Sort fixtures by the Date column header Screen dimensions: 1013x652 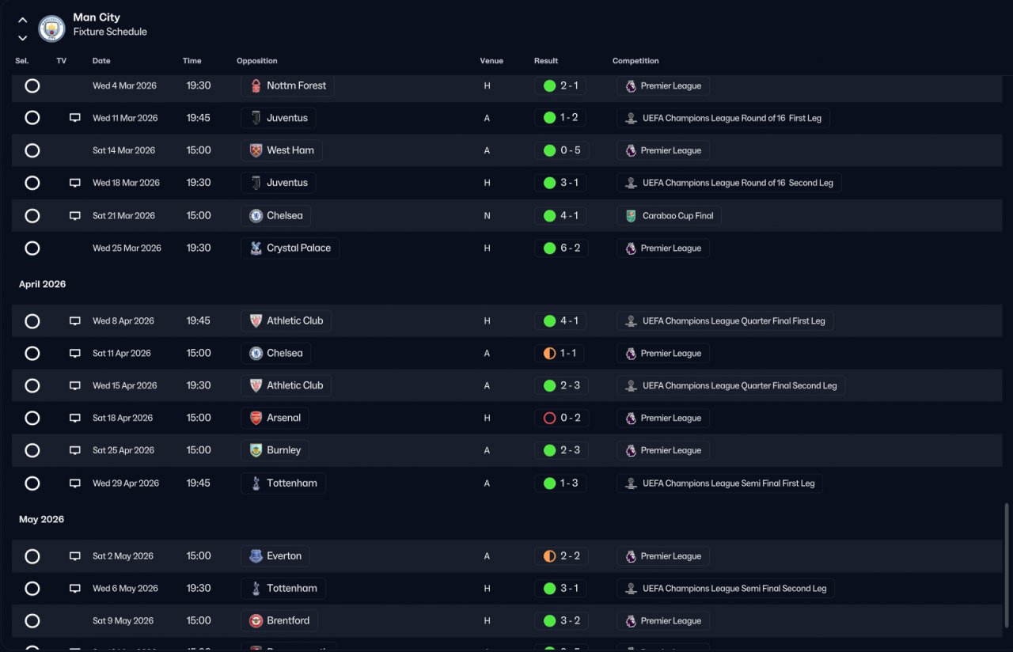[x=101, y=61]
